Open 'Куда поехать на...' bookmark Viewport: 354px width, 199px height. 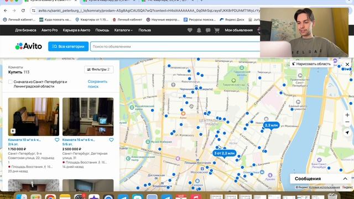pyautogui.click(x=55, y=20)
